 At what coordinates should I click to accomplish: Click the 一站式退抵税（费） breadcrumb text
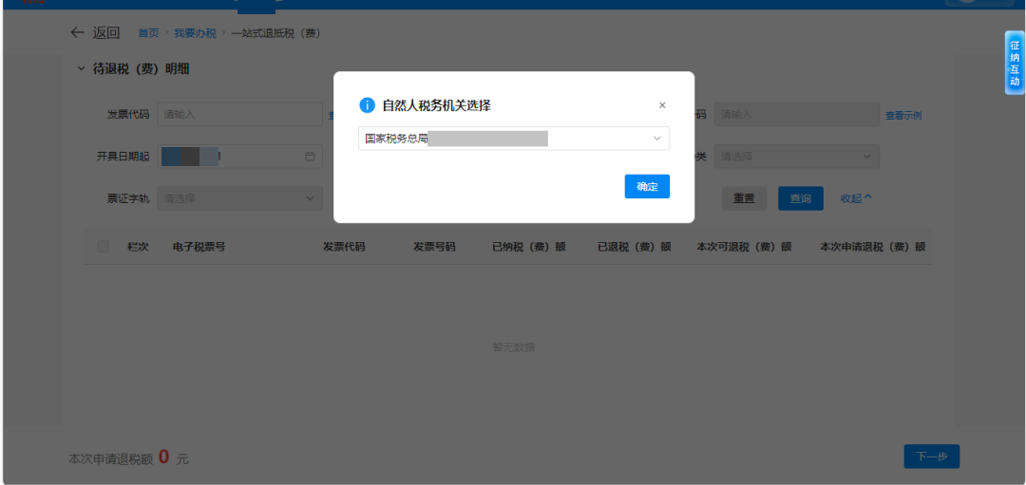point(276,32)
